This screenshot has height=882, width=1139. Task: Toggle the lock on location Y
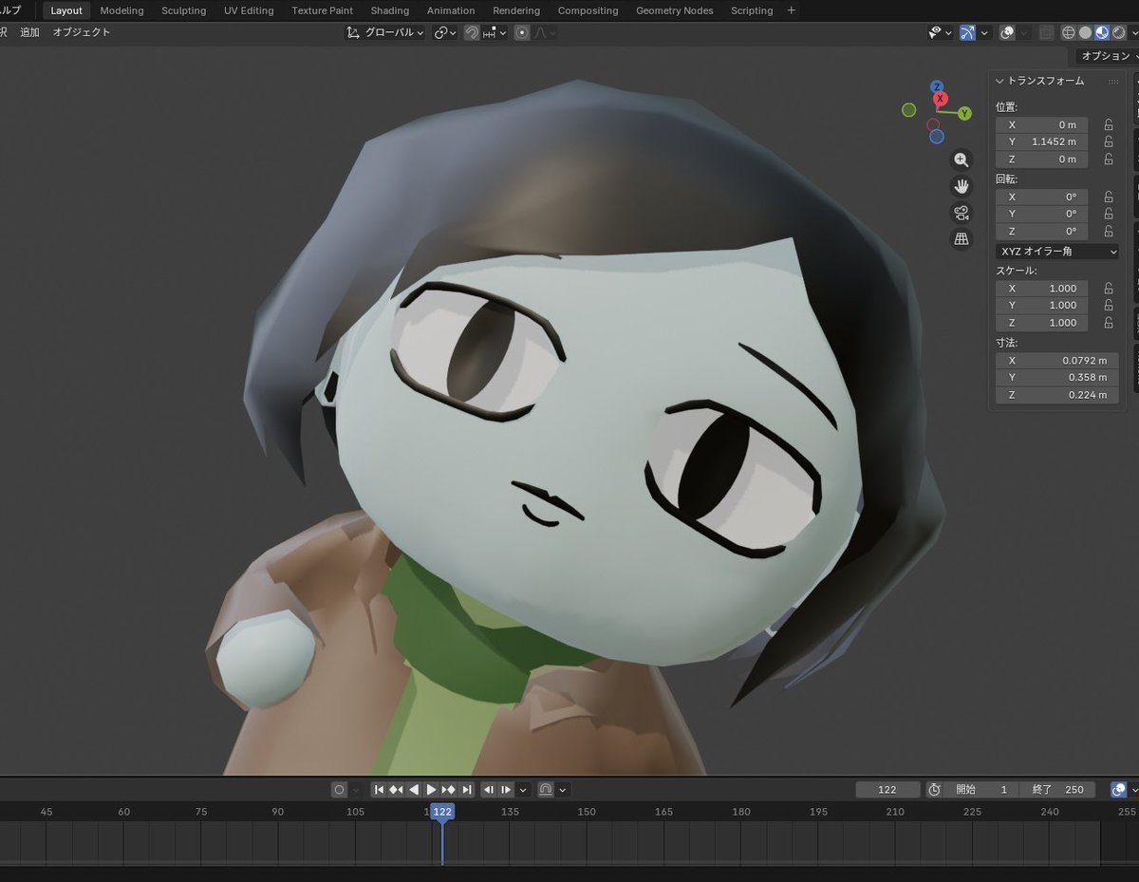pos(1109,141)
